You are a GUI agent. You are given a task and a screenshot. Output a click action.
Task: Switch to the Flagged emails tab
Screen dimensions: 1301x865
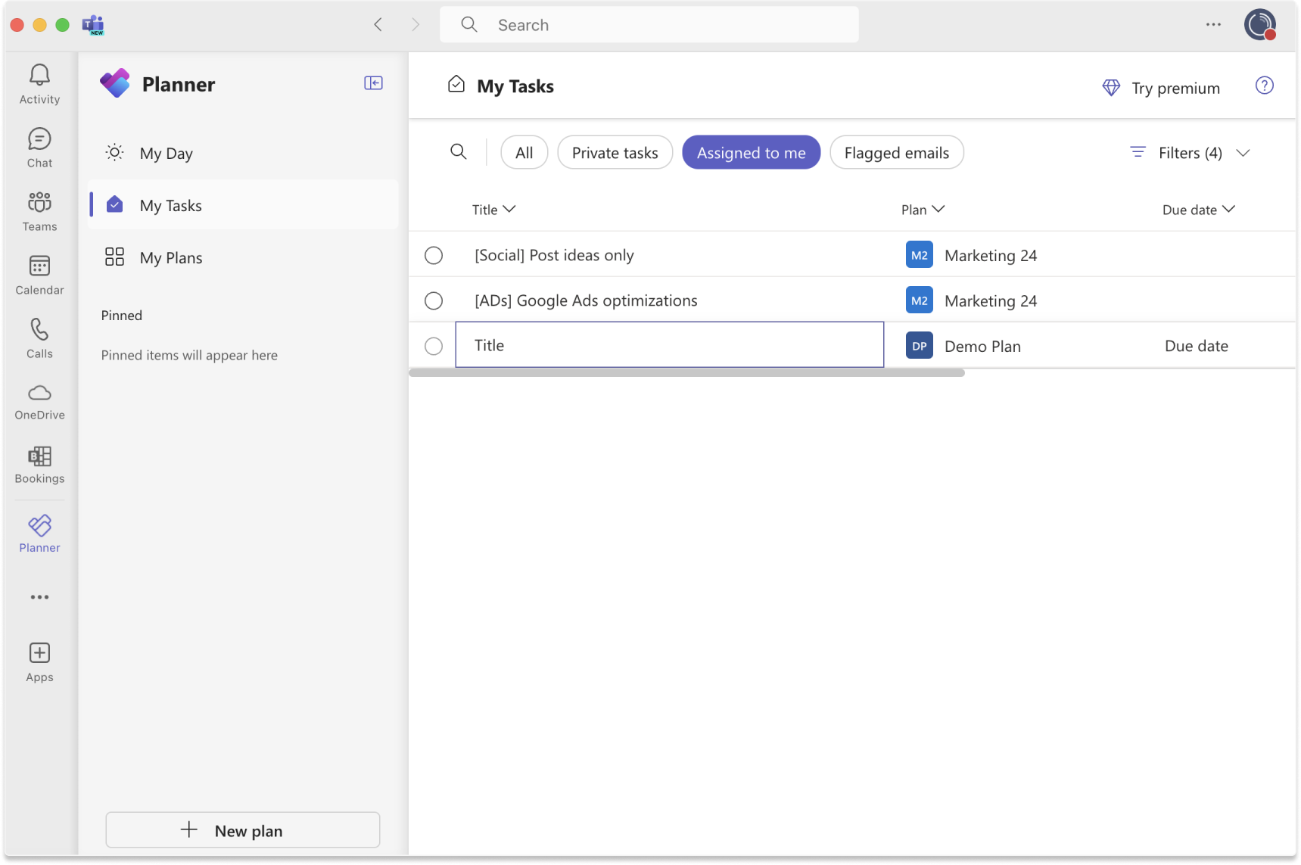click(x=896, y=152)
